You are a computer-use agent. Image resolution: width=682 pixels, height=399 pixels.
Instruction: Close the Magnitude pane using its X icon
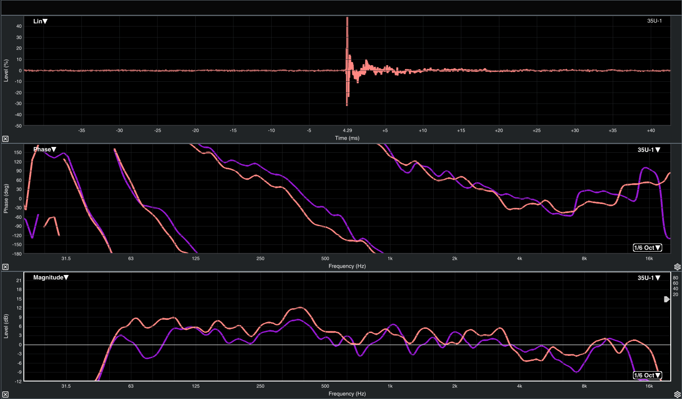click(5, 395)
